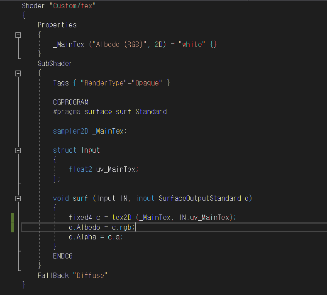
Task: Click the inout keyword
Action: click(145, 198)
